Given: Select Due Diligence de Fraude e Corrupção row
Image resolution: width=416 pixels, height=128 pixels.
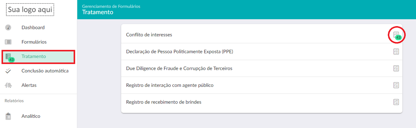Looking at the screenshot, I should (x=262, y=68).
